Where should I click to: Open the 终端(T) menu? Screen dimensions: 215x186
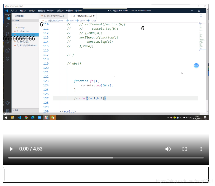pos(69,10)
